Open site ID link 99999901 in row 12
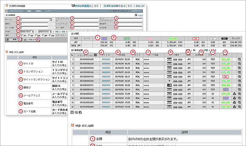 tap(106, 107)
